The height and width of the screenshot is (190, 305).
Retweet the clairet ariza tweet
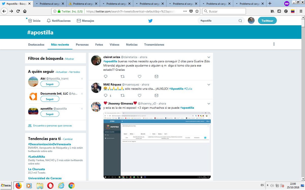pyautogui.click(x=123, y=76)
